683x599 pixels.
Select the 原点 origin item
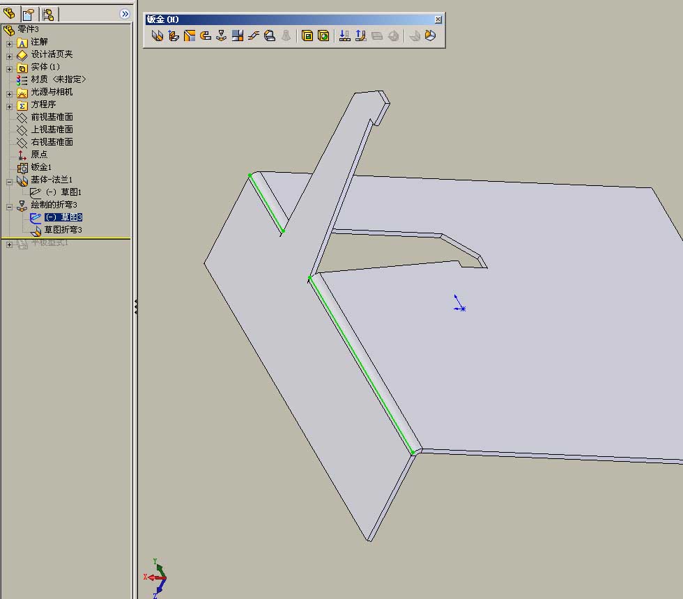tap(39, 155)
